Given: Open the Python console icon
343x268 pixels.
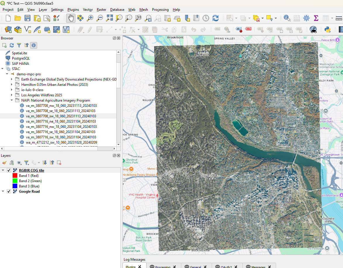Looking at the screenshot, I should tap(327, 29).
